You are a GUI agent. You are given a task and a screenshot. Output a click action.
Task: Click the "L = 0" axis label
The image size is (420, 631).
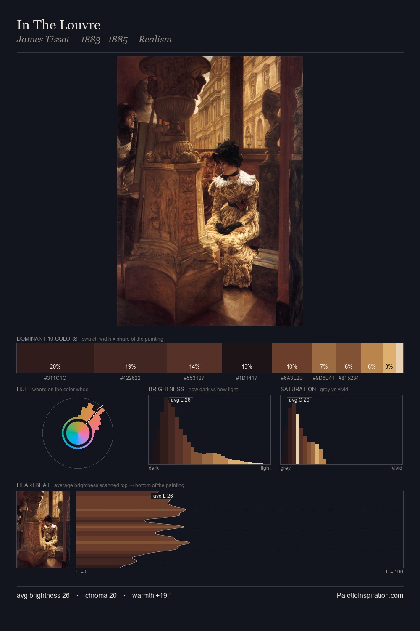click(x=82, y=572)
